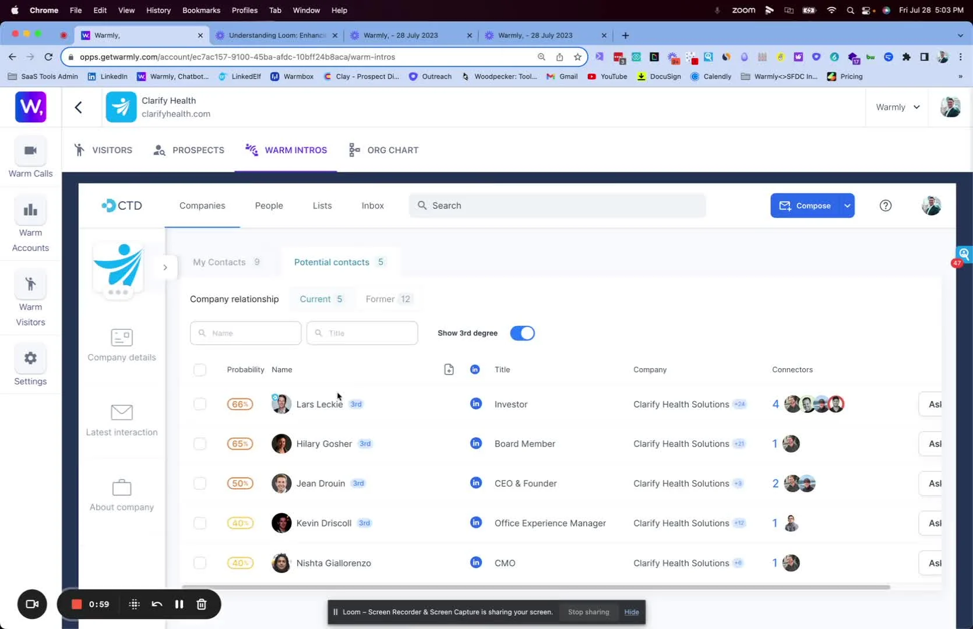Expand Lars Leckie's +24 companies badge

click(x=739, y=404)
